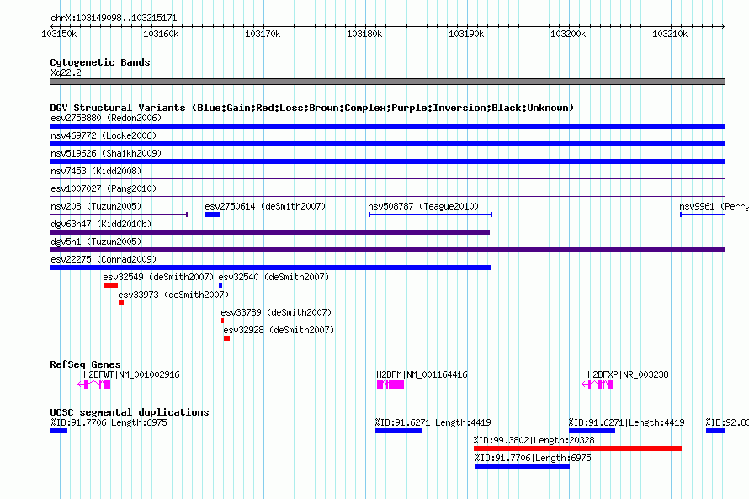749x499 pixels.
Task: Click esv22275 (Conrad2009) variant label
Action: [104, 259]
